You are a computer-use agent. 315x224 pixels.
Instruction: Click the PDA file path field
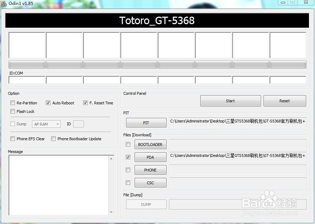pos(238,157)
